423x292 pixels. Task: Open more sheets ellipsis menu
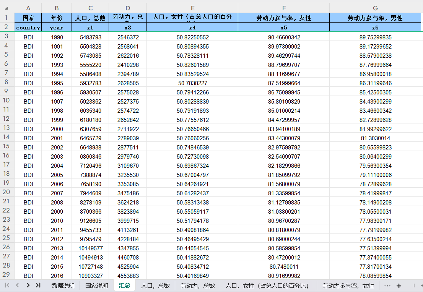point(387,286)
